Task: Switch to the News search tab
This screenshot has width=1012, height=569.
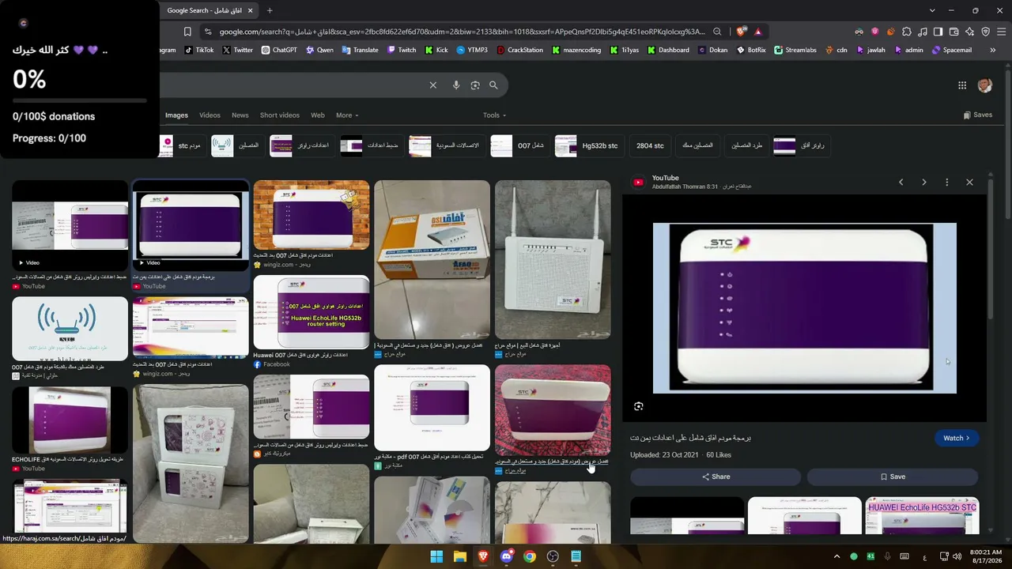Action: click(x=240, y=115)
